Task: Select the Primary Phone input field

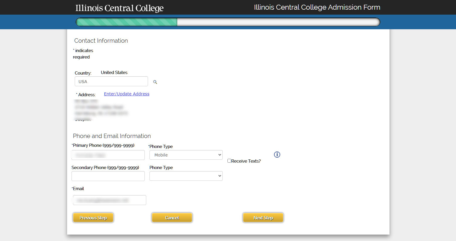Action: click(108, 155)
